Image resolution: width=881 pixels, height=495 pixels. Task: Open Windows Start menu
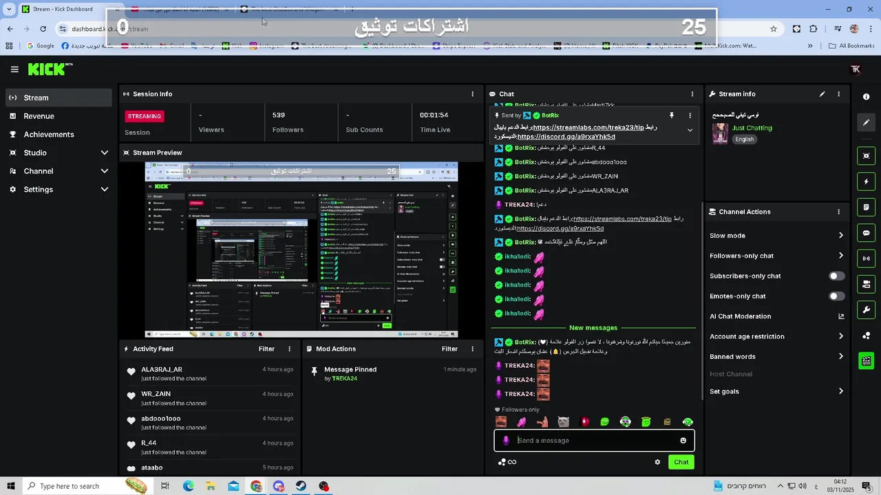10,486
